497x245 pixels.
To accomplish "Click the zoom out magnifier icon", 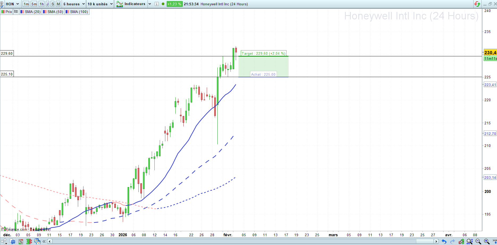I will (478, 241).
